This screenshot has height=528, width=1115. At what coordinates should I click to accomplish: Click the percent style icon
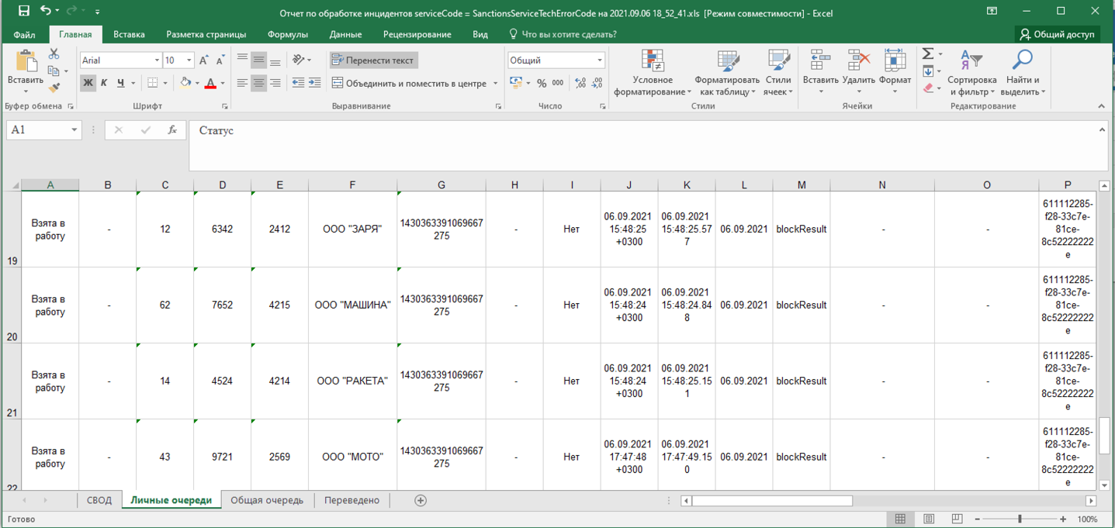click(542, 83)
